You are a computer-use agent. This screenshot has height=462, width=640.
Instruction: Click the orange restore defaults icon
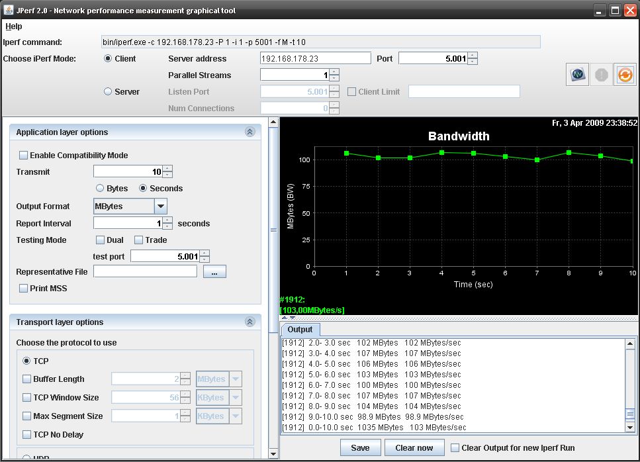(624, 75)
